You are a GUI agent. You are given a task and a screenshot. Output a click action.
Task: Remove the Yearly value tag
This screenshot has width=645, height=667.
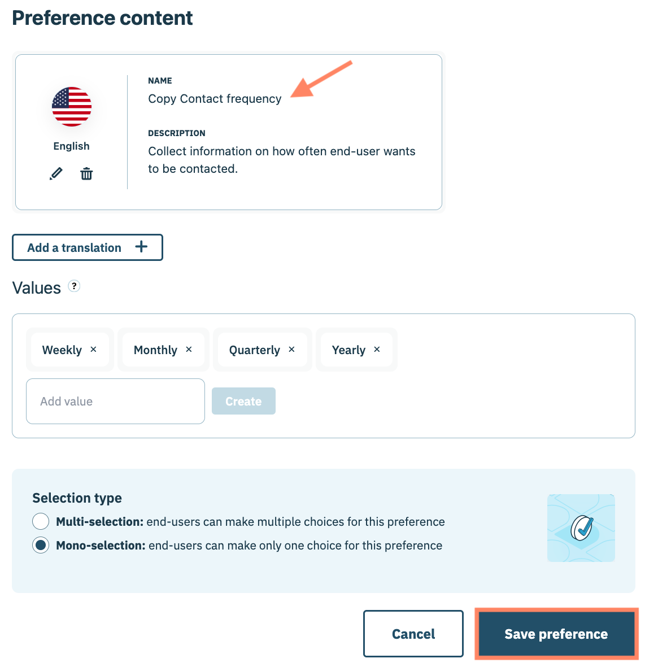[x=377, y=350]
